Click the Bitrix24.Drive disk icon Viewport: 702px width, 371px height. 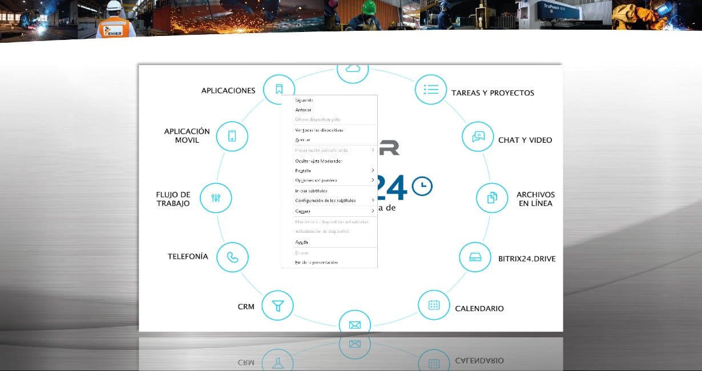[x=475, y=257]
